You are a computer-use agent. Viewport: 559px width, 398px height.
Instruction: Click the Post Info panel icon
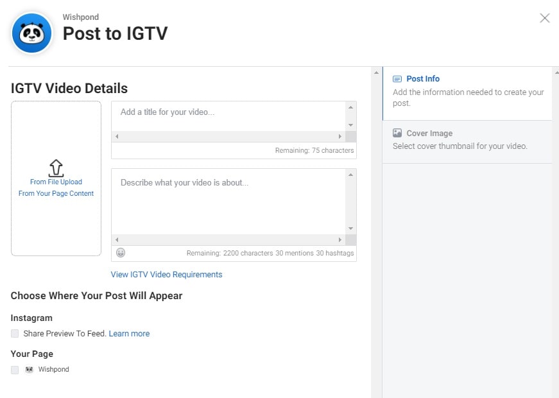point(397,79)
